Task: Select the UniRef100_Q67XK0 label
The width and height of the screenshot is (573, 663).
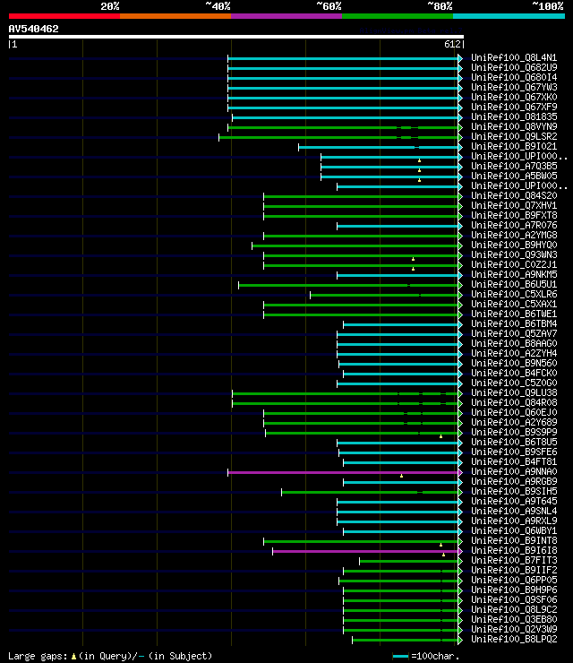Action: click(x=514, y=98)
